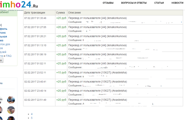The image size is (185, 120).
Task: Open the ОТЗЫВЫ menu item
Action: click(108, 3)
